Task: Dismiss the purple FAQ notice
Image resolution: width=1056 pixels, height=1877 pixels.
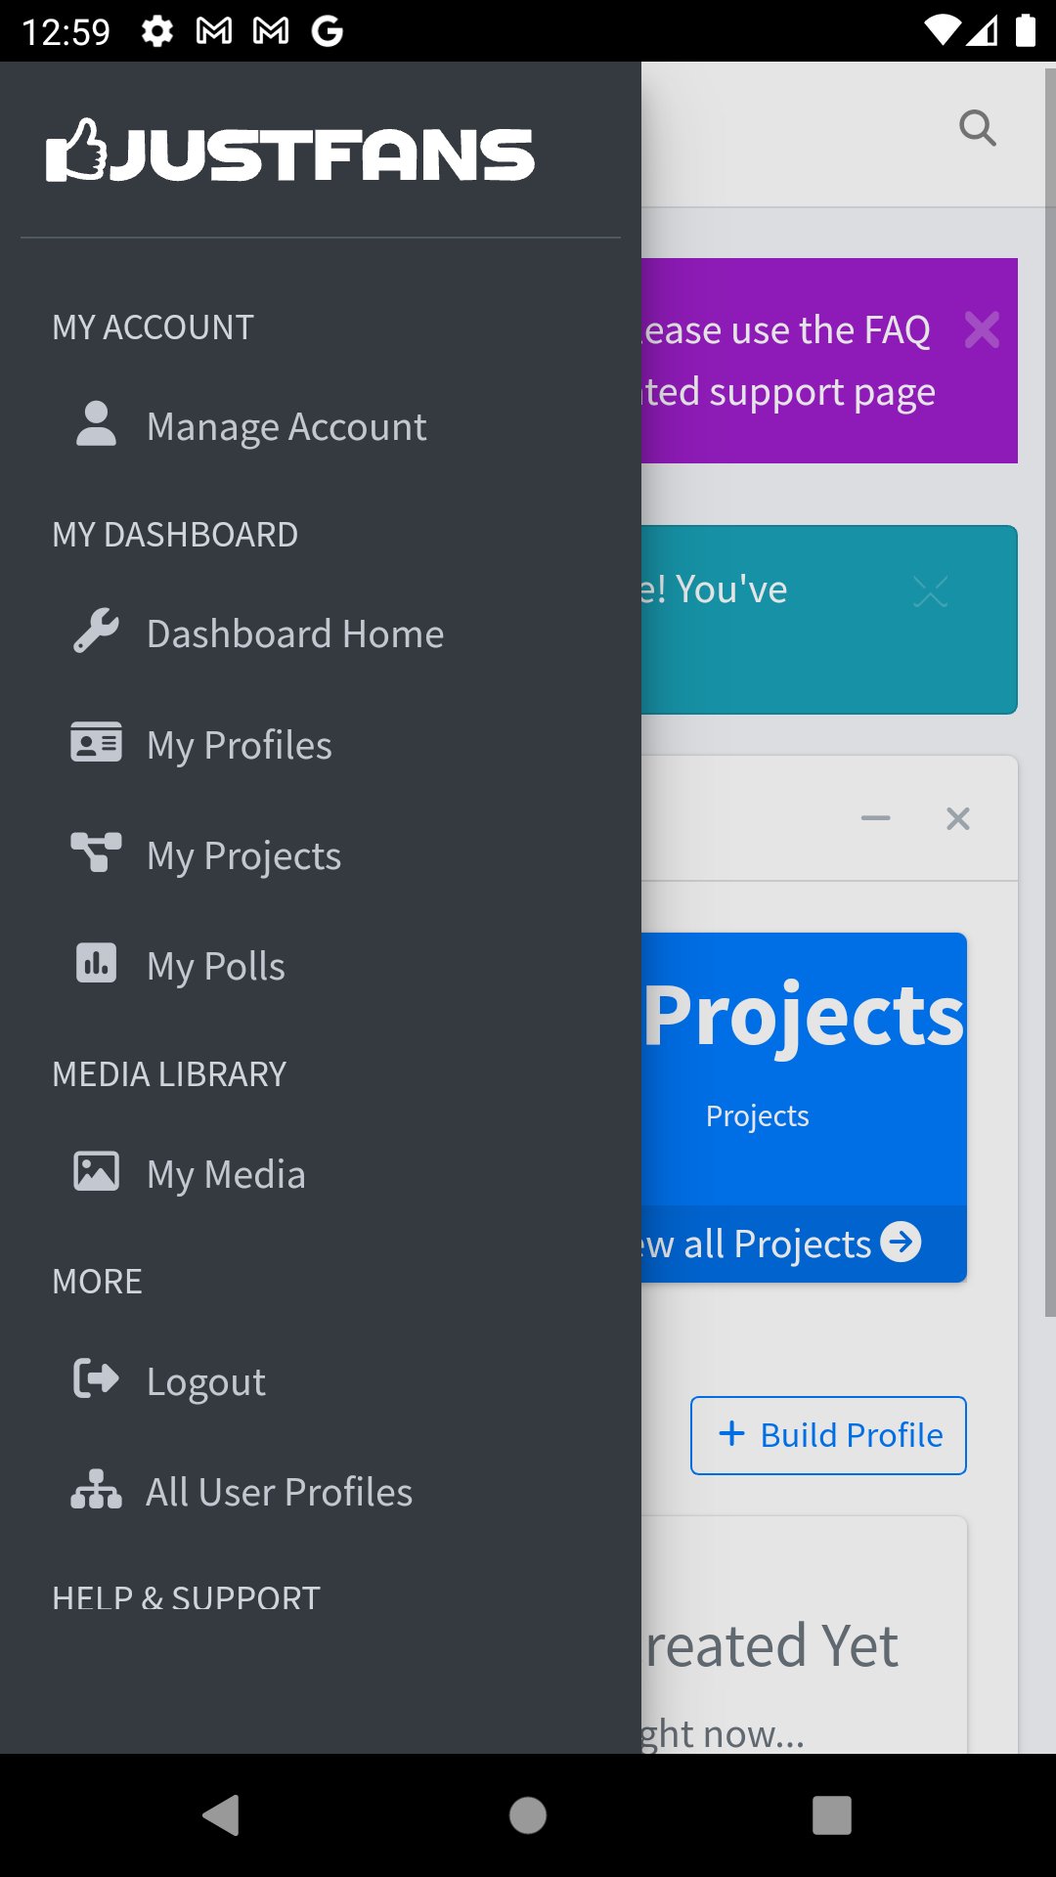Action: 982,329
